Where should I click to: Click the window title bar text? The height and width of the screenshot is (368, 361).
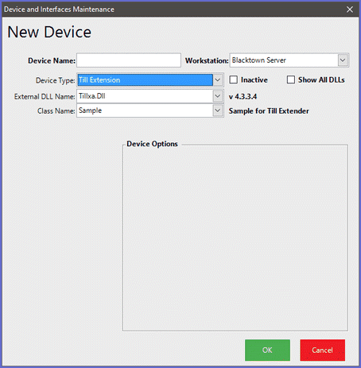point(59,10)
